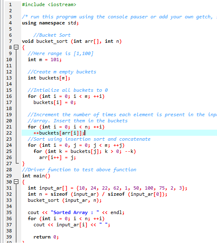The height and width of the screenshot is (243, 217).
Task: Click 'cout << input_ar[i]' statement
Action: click(x=72, y=225)
